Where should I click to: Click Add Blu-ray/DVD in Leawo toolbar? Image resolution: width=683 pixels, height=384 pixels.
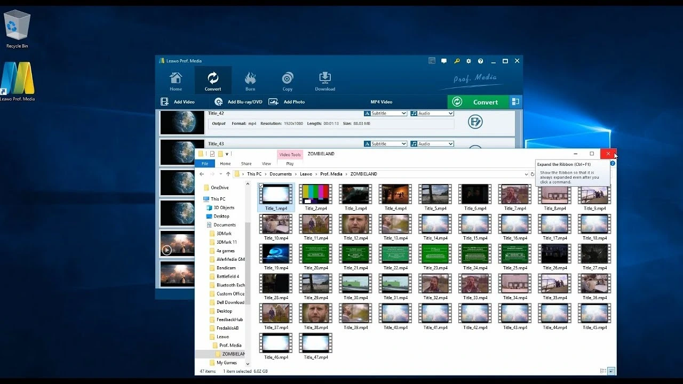click(239, 102)
